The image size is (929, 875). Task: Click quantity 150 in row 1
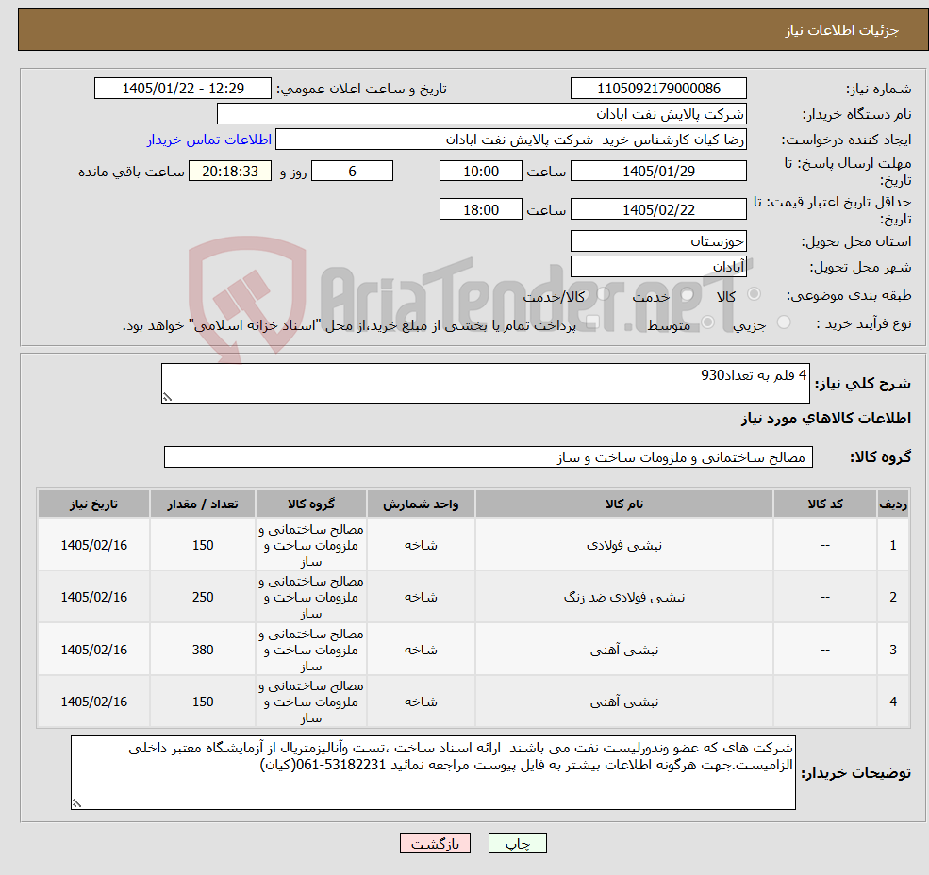(203, 545)
